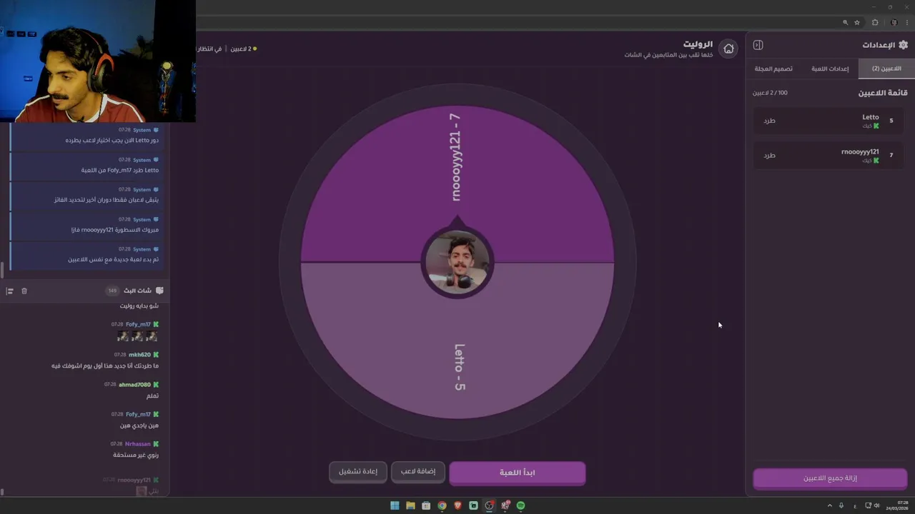Click the microphone tray icon
915x514 pixels.
click(x=843, y=505)
